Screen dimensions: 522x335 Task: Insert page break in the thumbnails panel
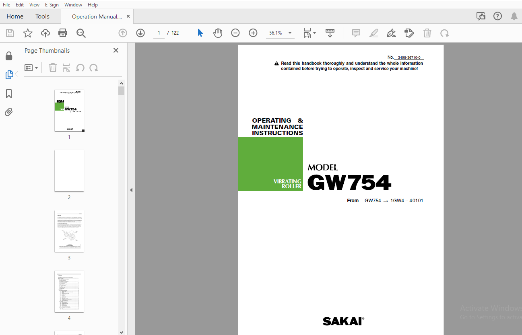coord(66,68)
